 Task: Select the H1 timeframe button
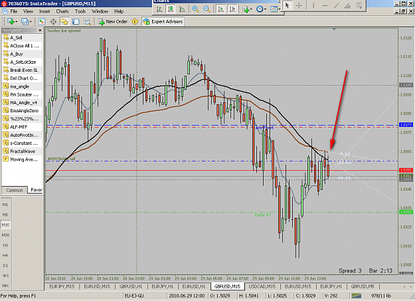point(5,245)
